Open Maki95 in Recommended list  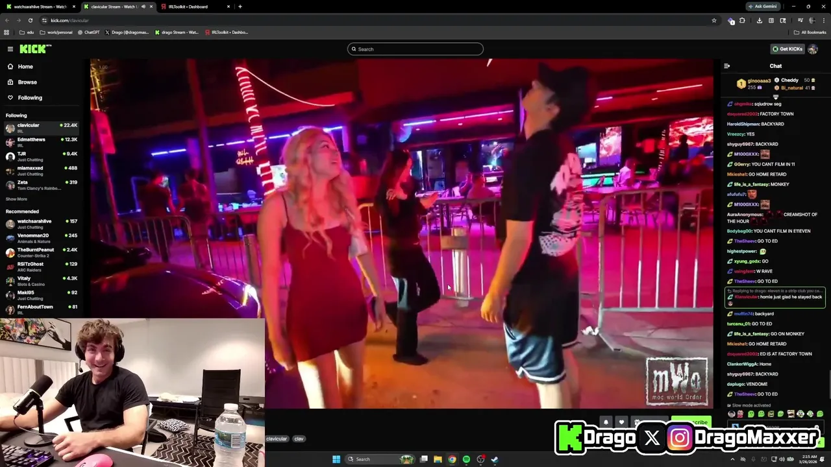point(42,295)
